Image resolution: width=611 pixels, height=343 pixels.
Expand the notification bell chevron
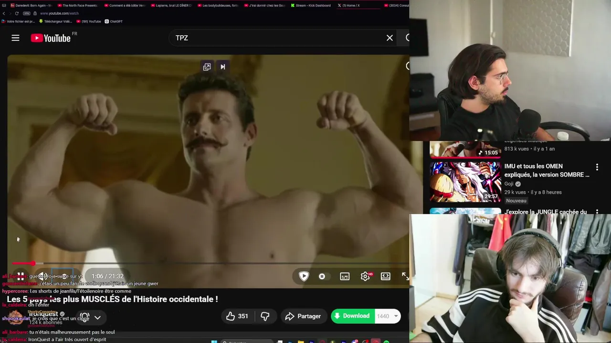[x=97, y=317]
